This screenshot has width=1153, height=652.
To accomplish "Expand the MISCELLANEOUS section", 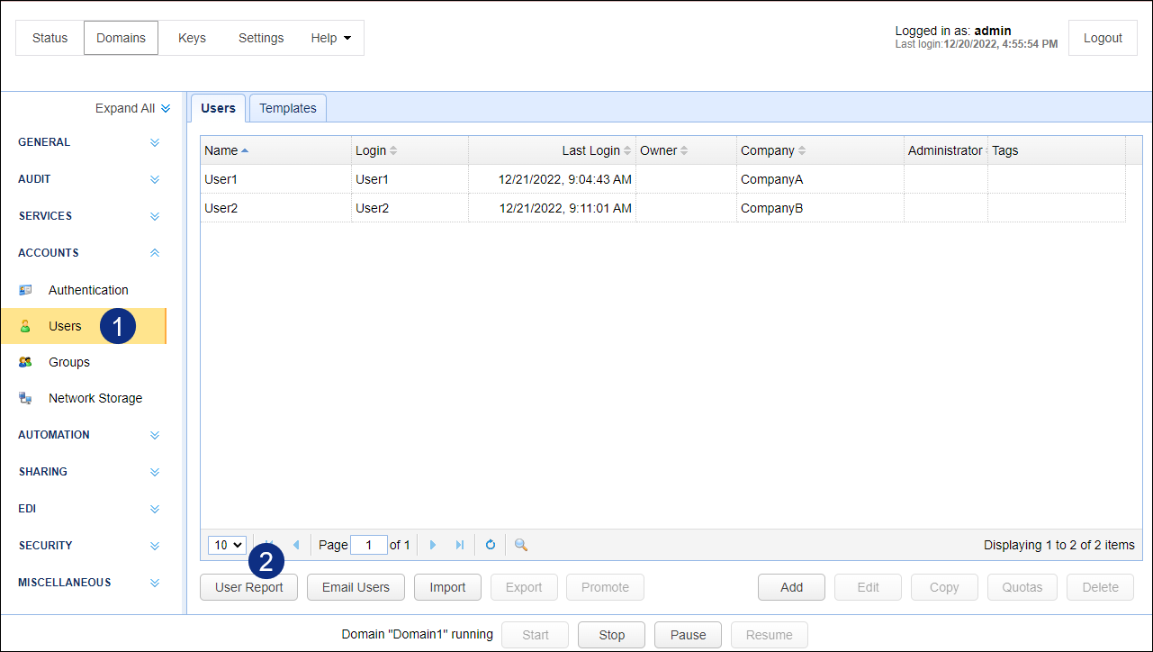I will (155, 583).
